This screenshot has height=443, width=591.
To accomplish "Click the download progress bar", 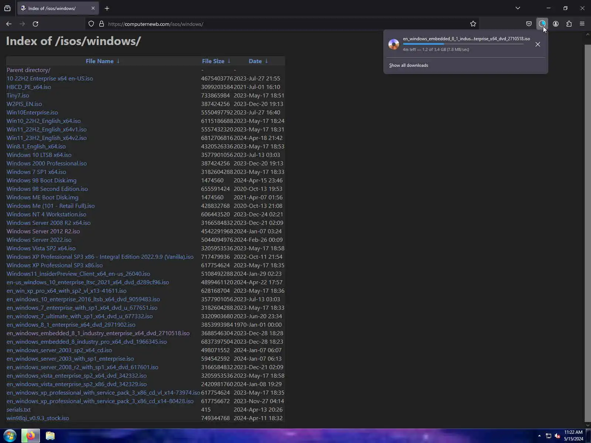I will click(x=463, y=44).
